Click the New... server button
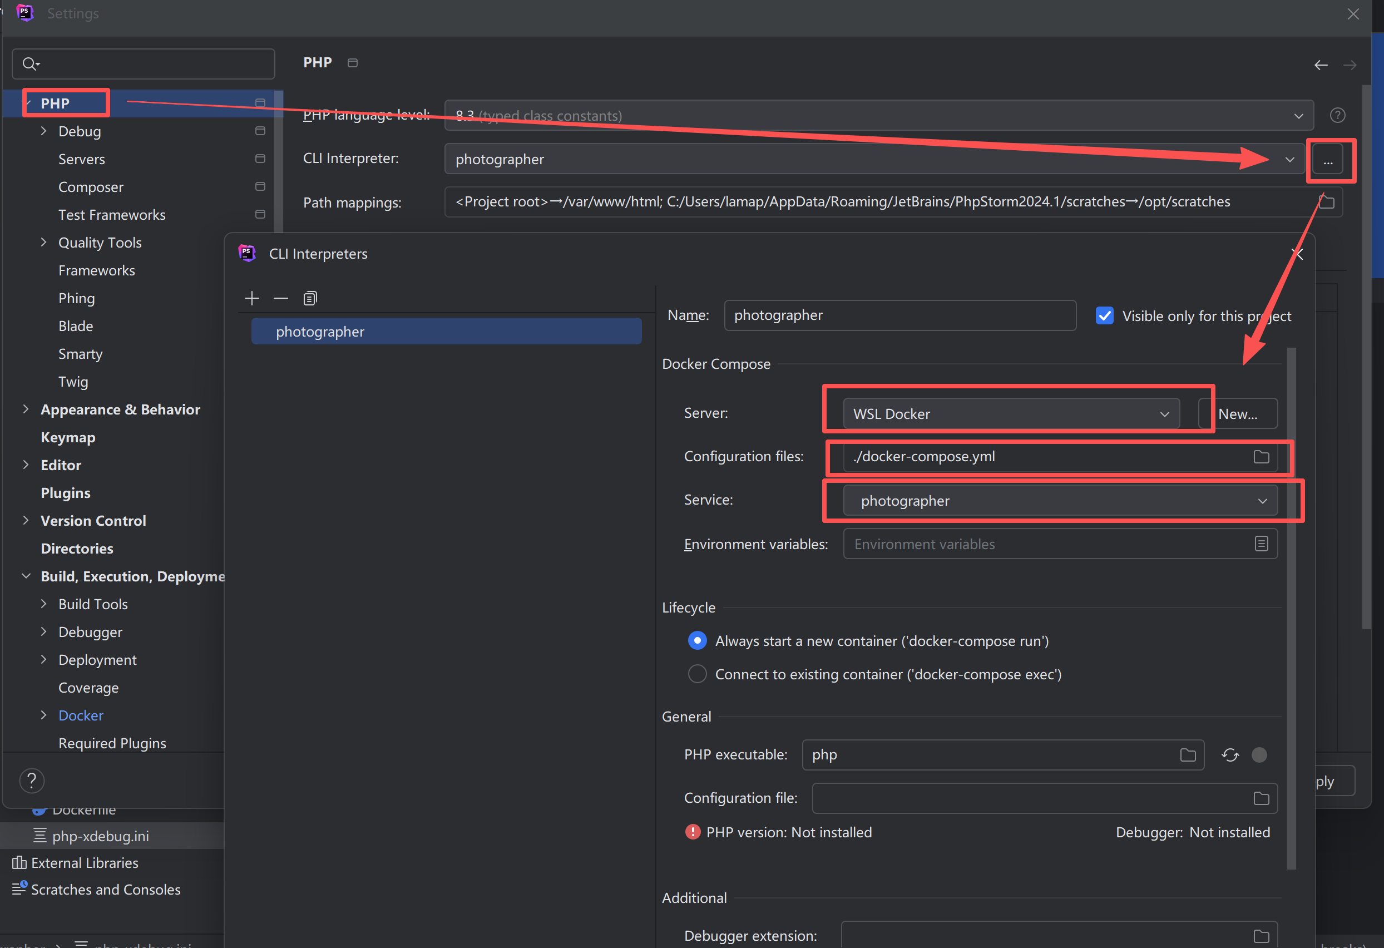The width and height of the screenshot is (1384, 948). point(1238,414)
